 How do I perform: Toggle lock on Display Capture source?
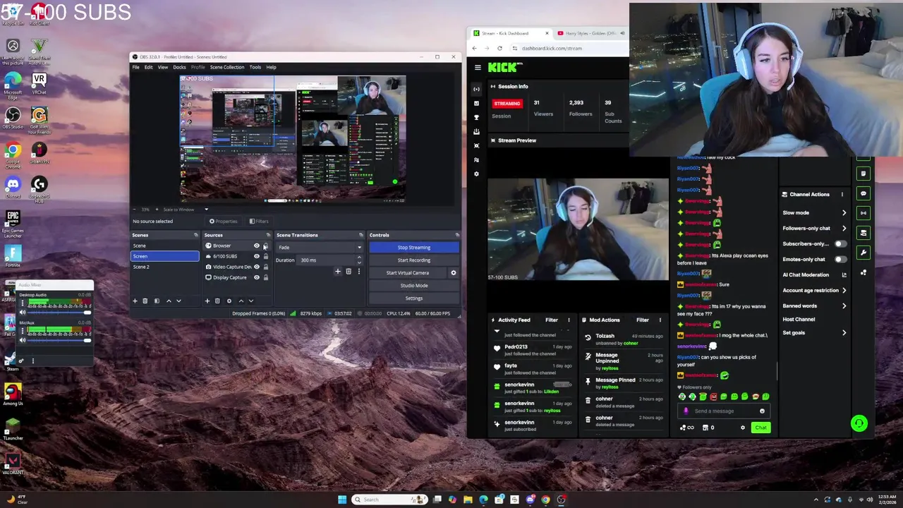(265, 277)
